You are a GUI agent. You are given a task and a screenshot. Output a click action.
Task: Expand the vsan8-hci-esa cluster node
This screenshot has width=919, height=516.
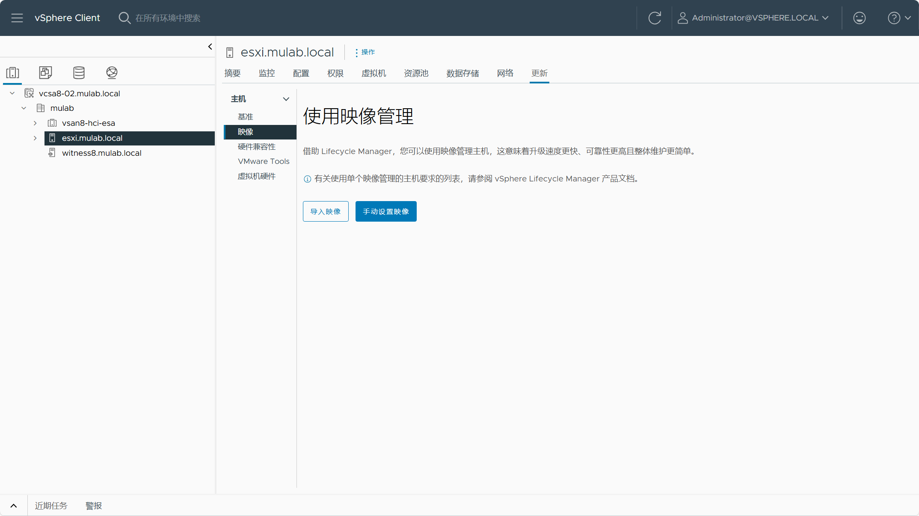[35, 123]
